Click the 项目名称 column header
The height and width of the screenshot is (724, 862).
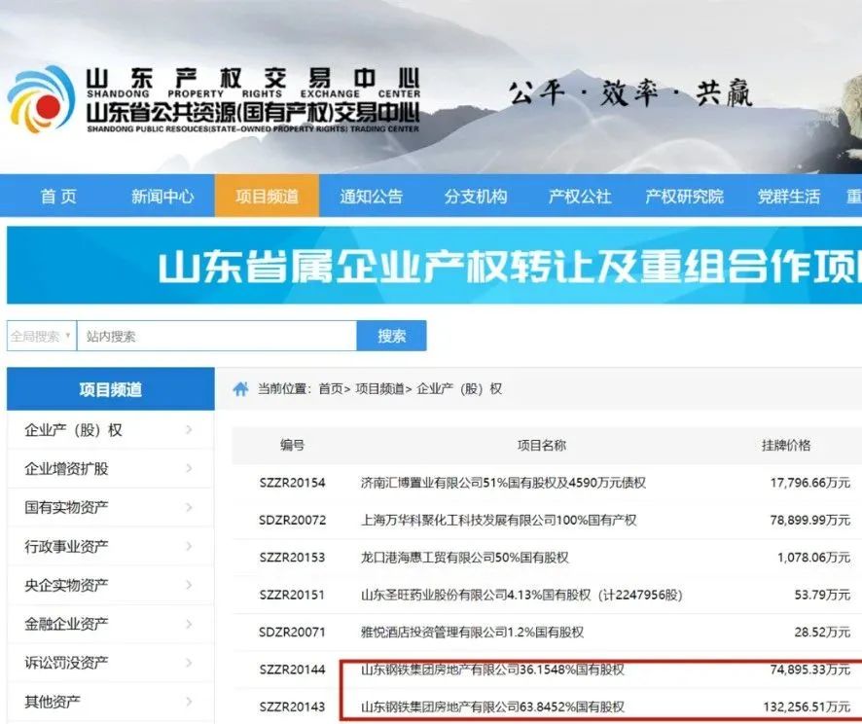[542, 446]
